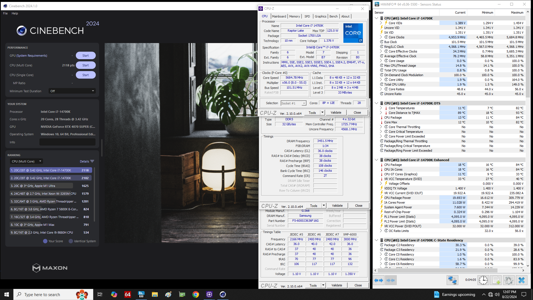Switch to Cinebench taskbar icon

click(223, 294)
